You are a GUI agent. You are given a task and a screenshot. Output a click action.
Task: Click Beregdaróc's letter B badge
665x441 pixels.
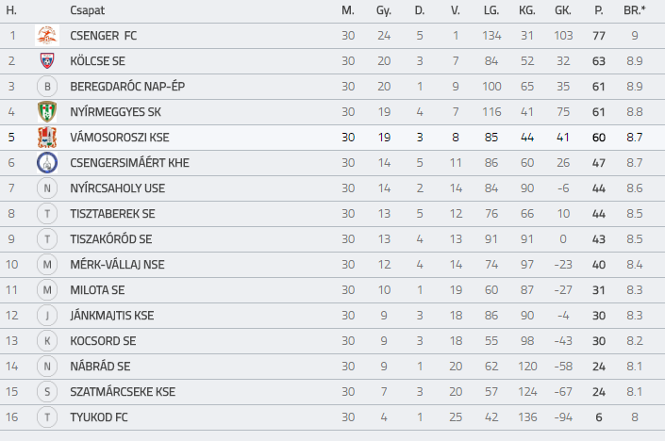click(47, 87)
